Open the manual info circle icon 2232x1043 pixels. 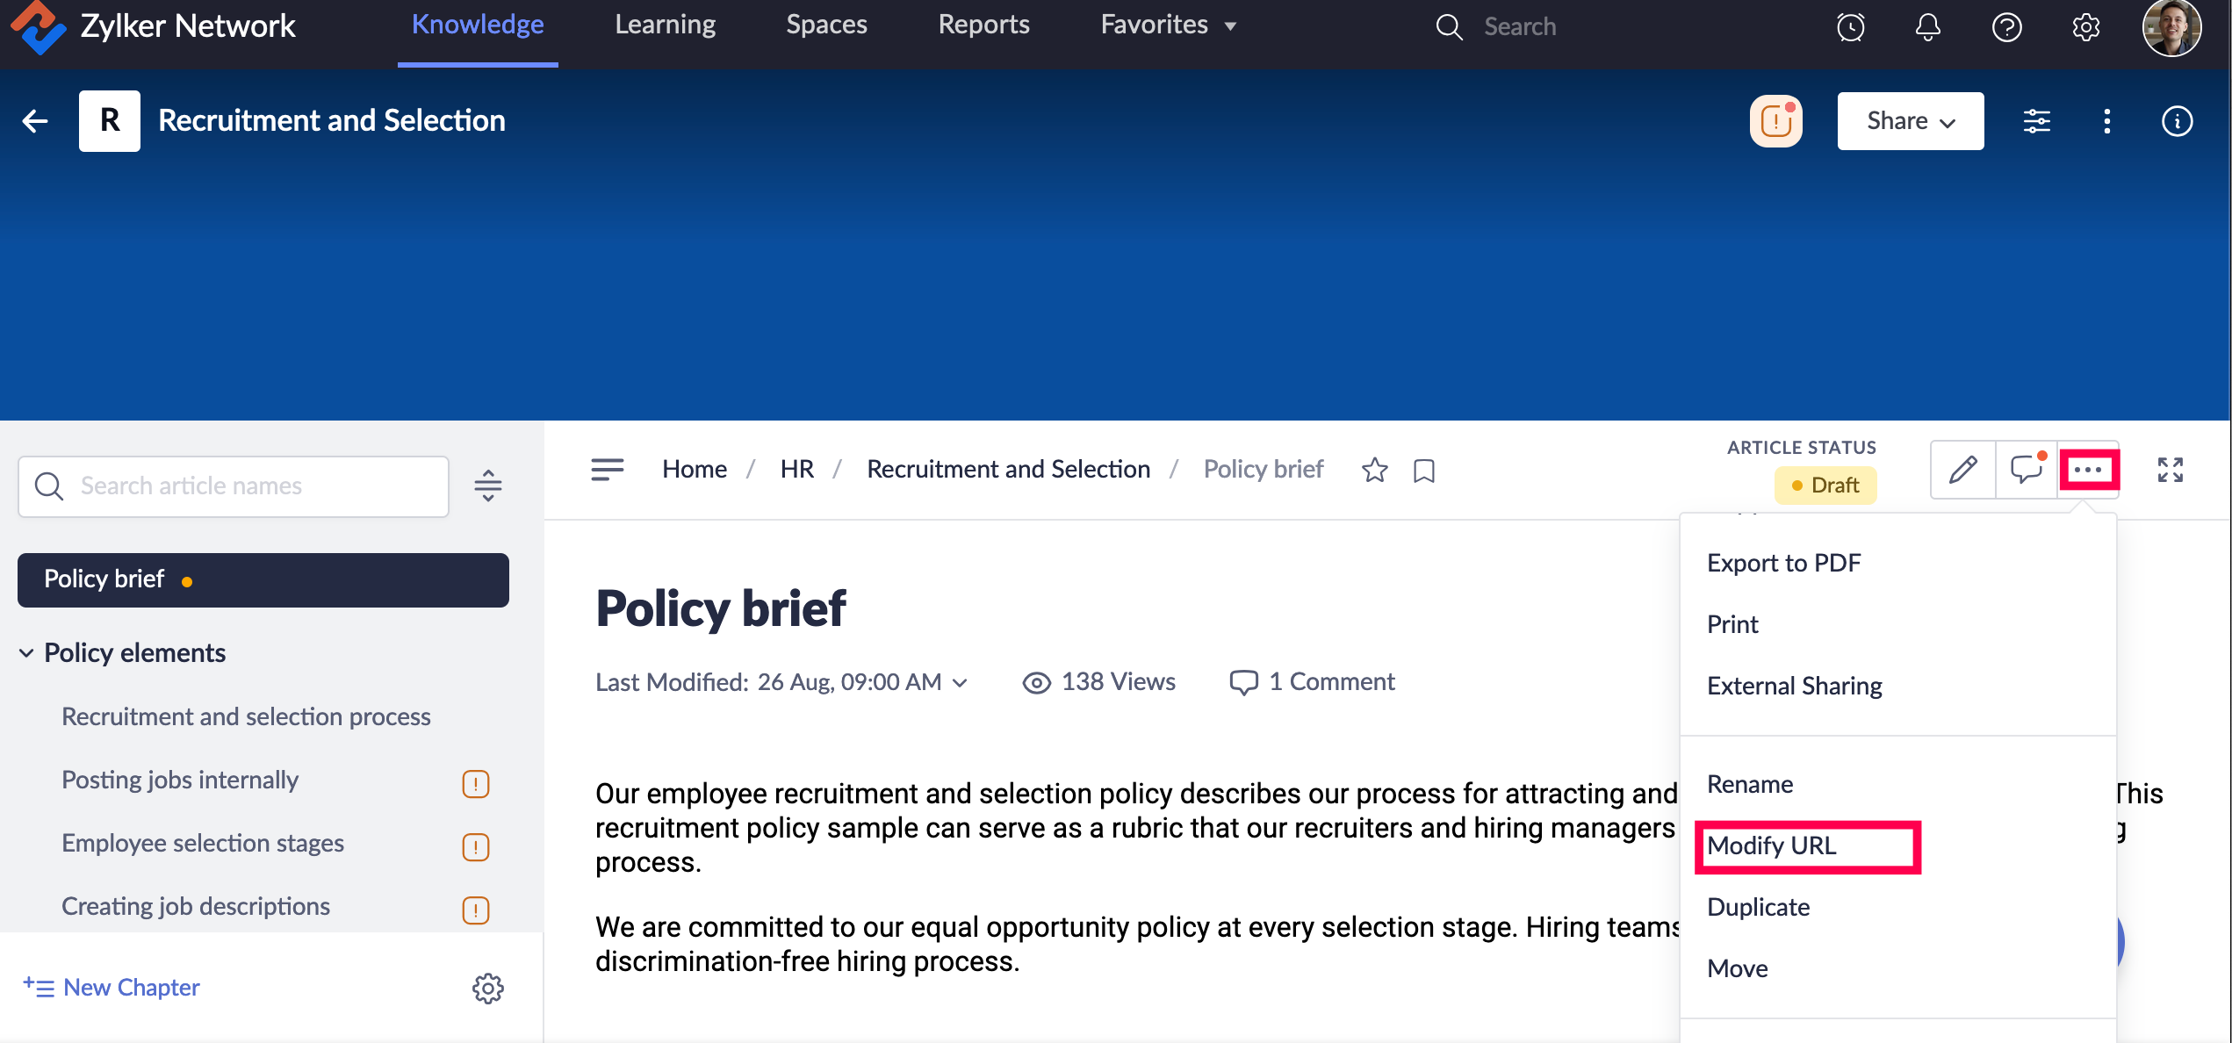[2176, 121]
